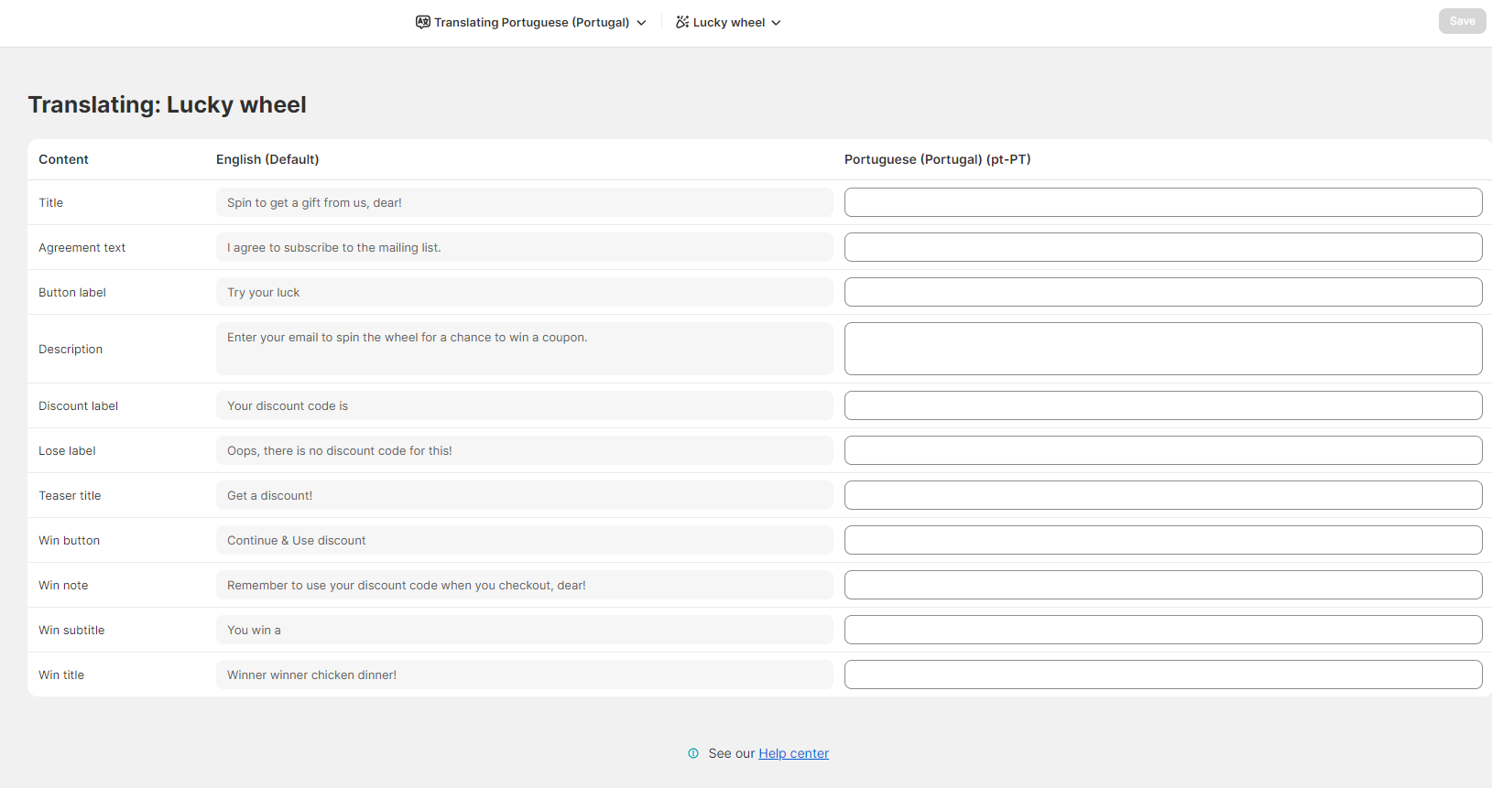Click the 'Lose label' row label
The height and width of the screenshot is (788, 1492).
point(67,451)
